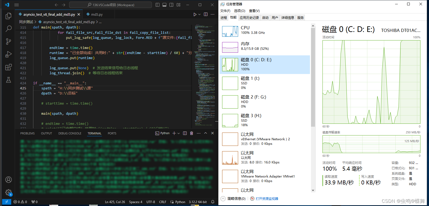This screenshot has height=206, width=429.
Task: Open the 文件(F) menu in Task Manager
Action: point(225,11)
